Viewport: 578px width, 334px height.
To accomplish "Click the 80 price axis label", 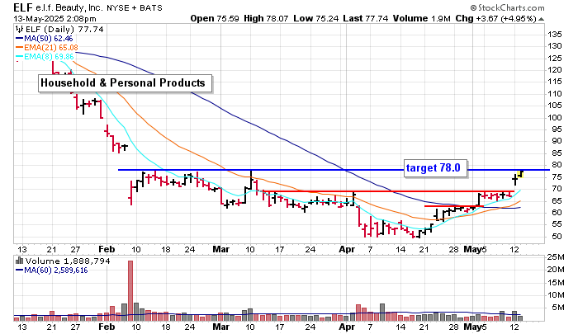I will (557, 165).
